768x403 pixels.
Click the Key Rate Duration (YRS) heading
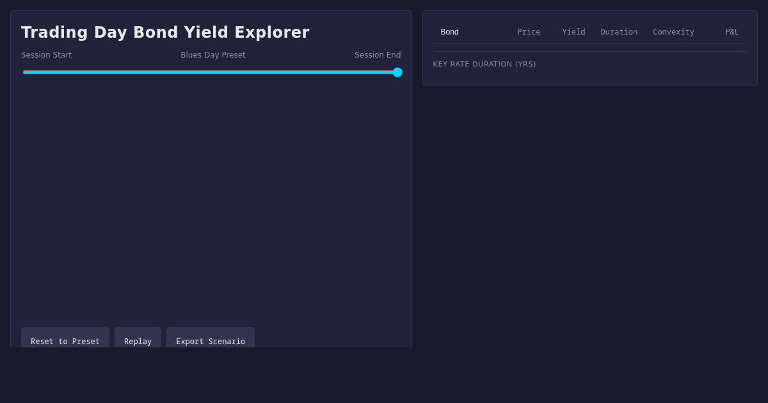(484, 64)
